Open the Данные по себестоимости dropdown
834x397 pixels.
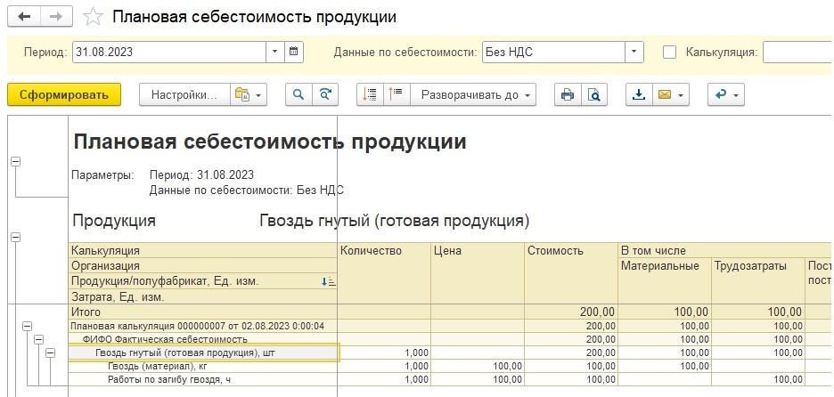pos(634,52)
